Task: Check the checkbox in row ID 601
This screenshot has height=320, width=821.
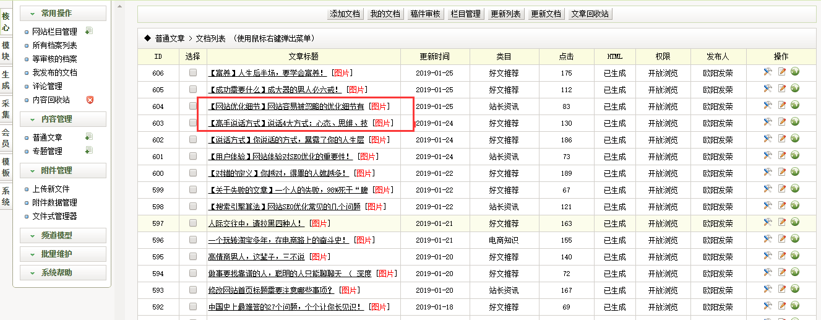Action: (193, 156)
